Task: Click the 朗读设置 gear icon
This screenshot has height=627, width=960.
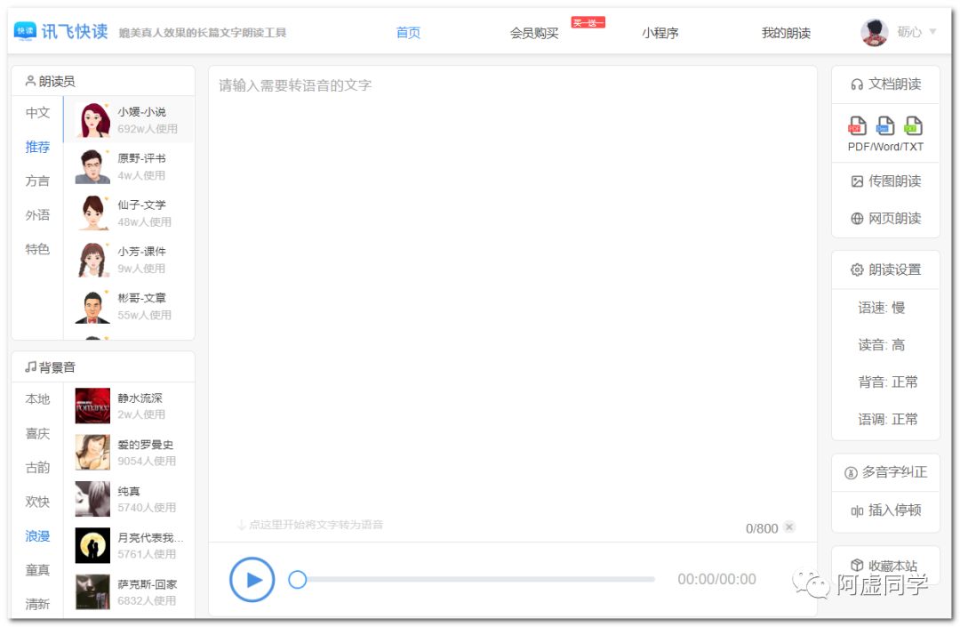Action: click(x=857, y=270)
